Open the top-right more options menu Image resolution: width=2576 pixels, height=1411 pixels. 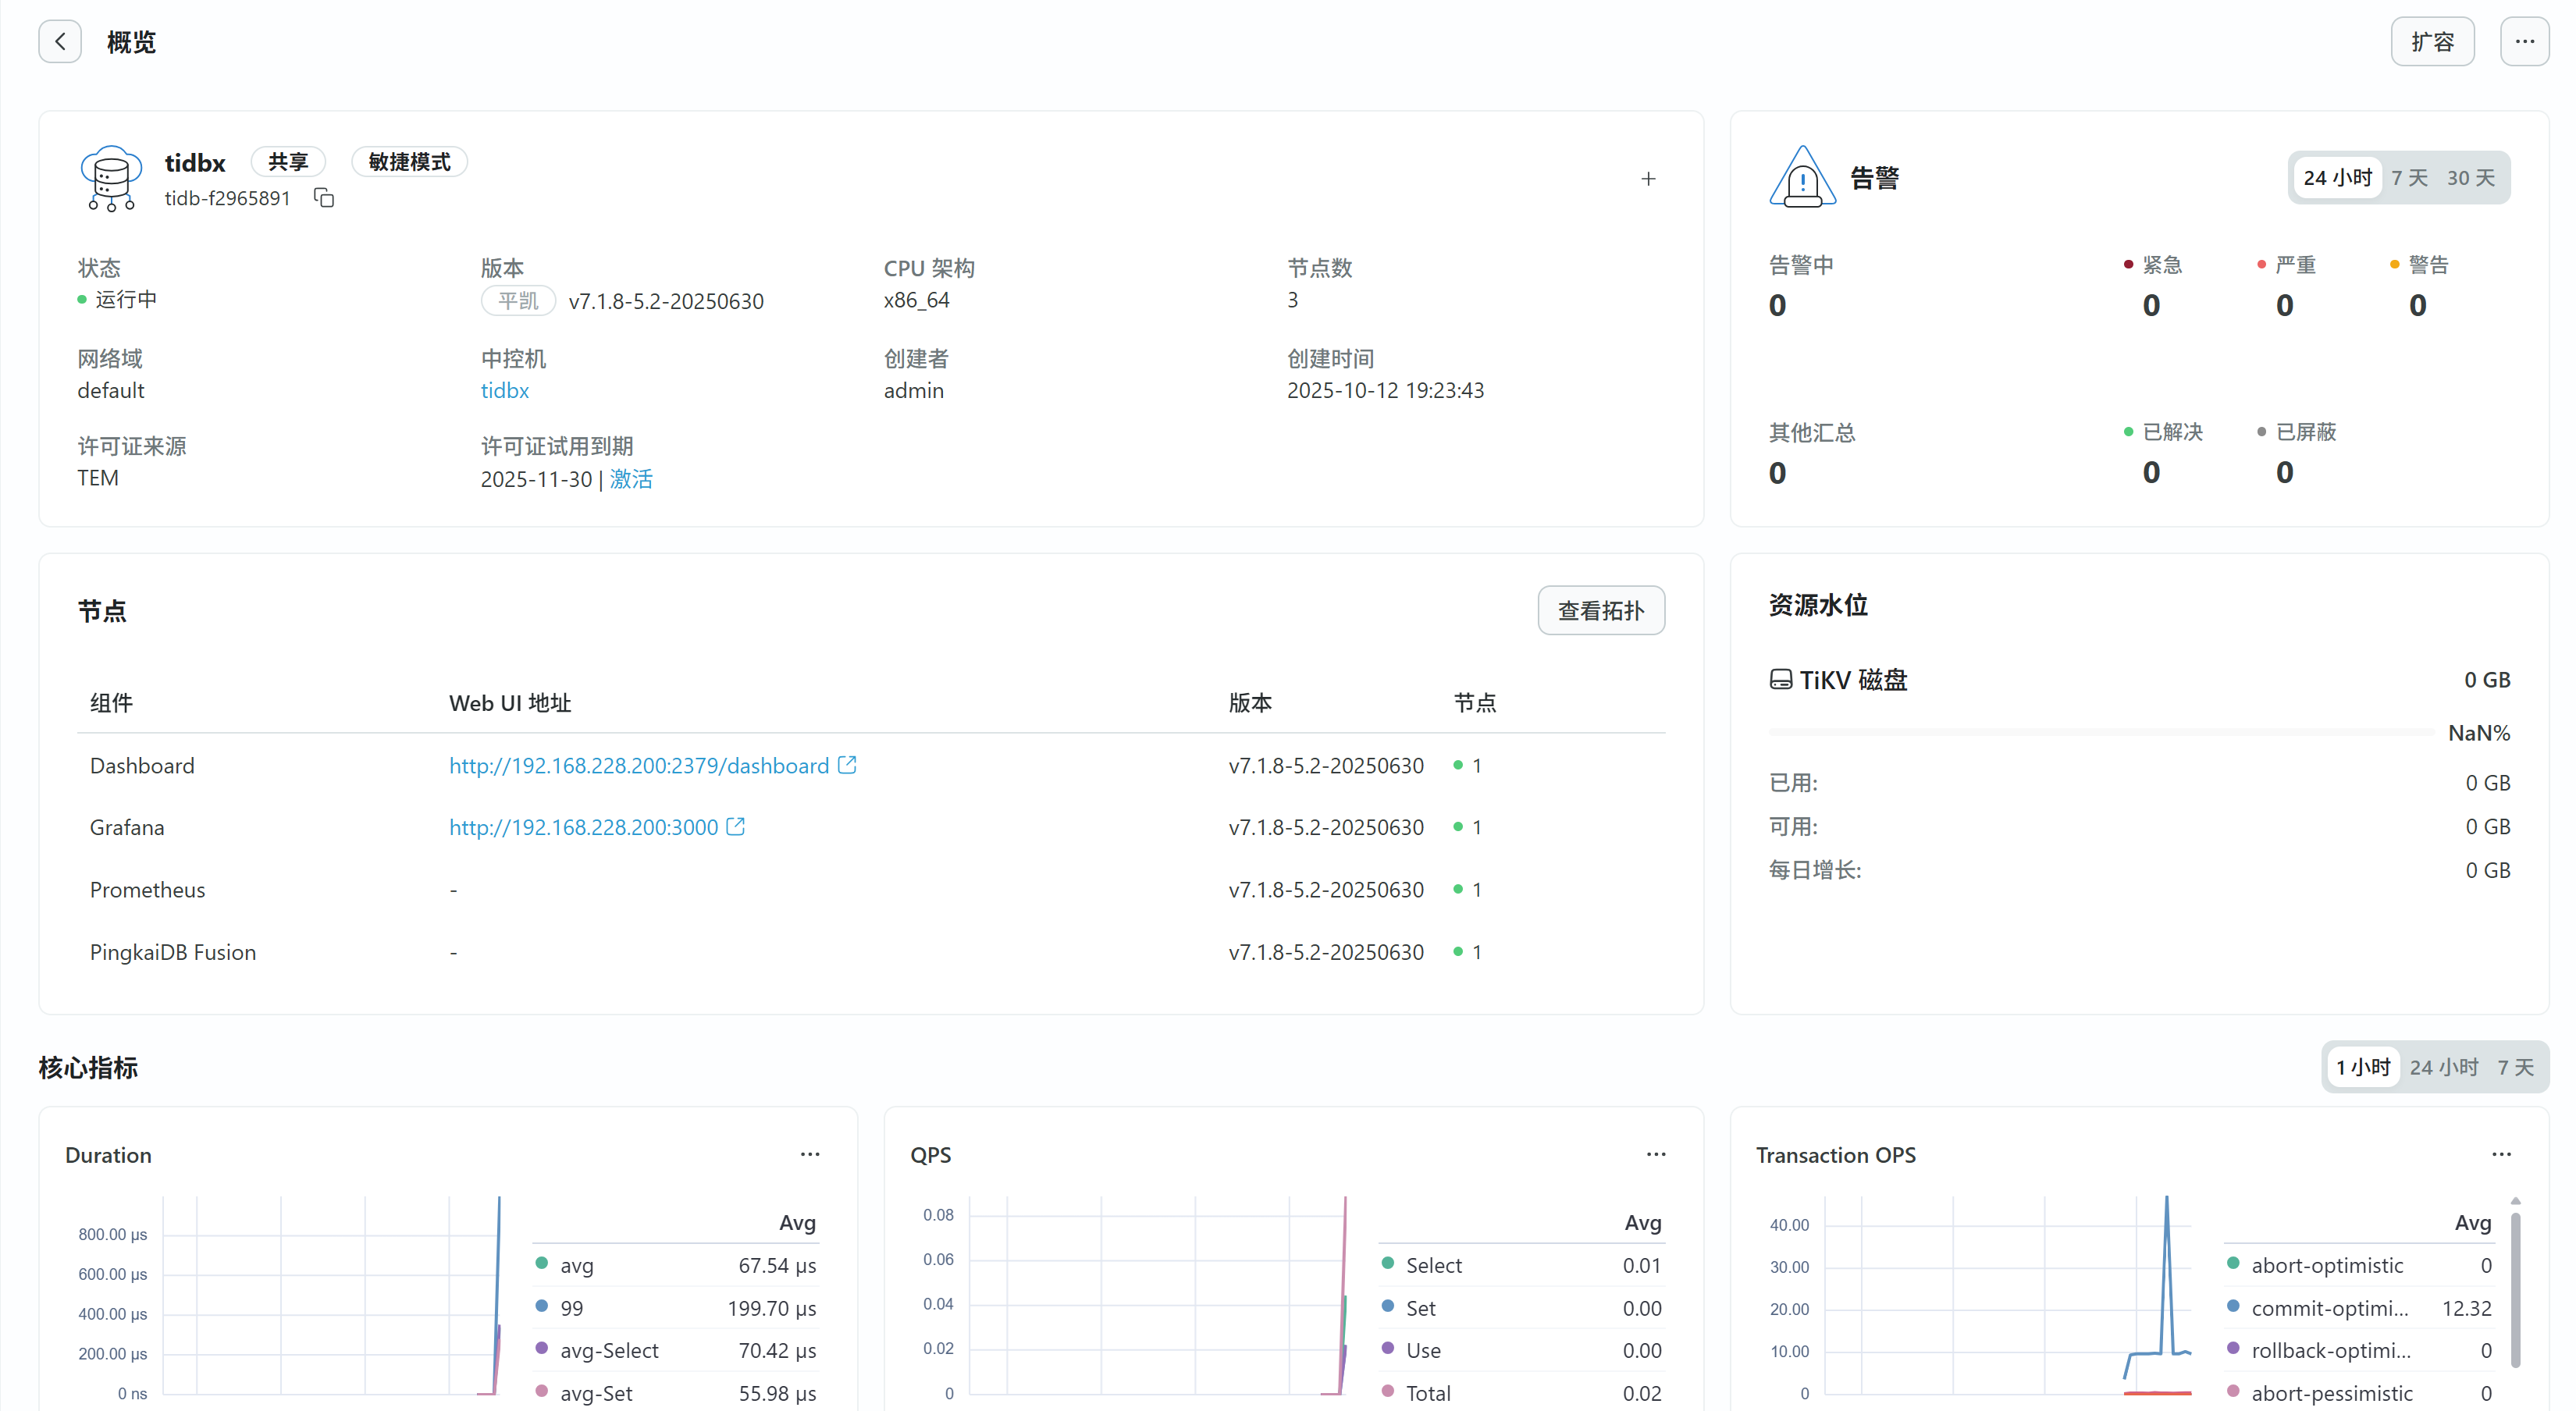[x=2524, y=42]
